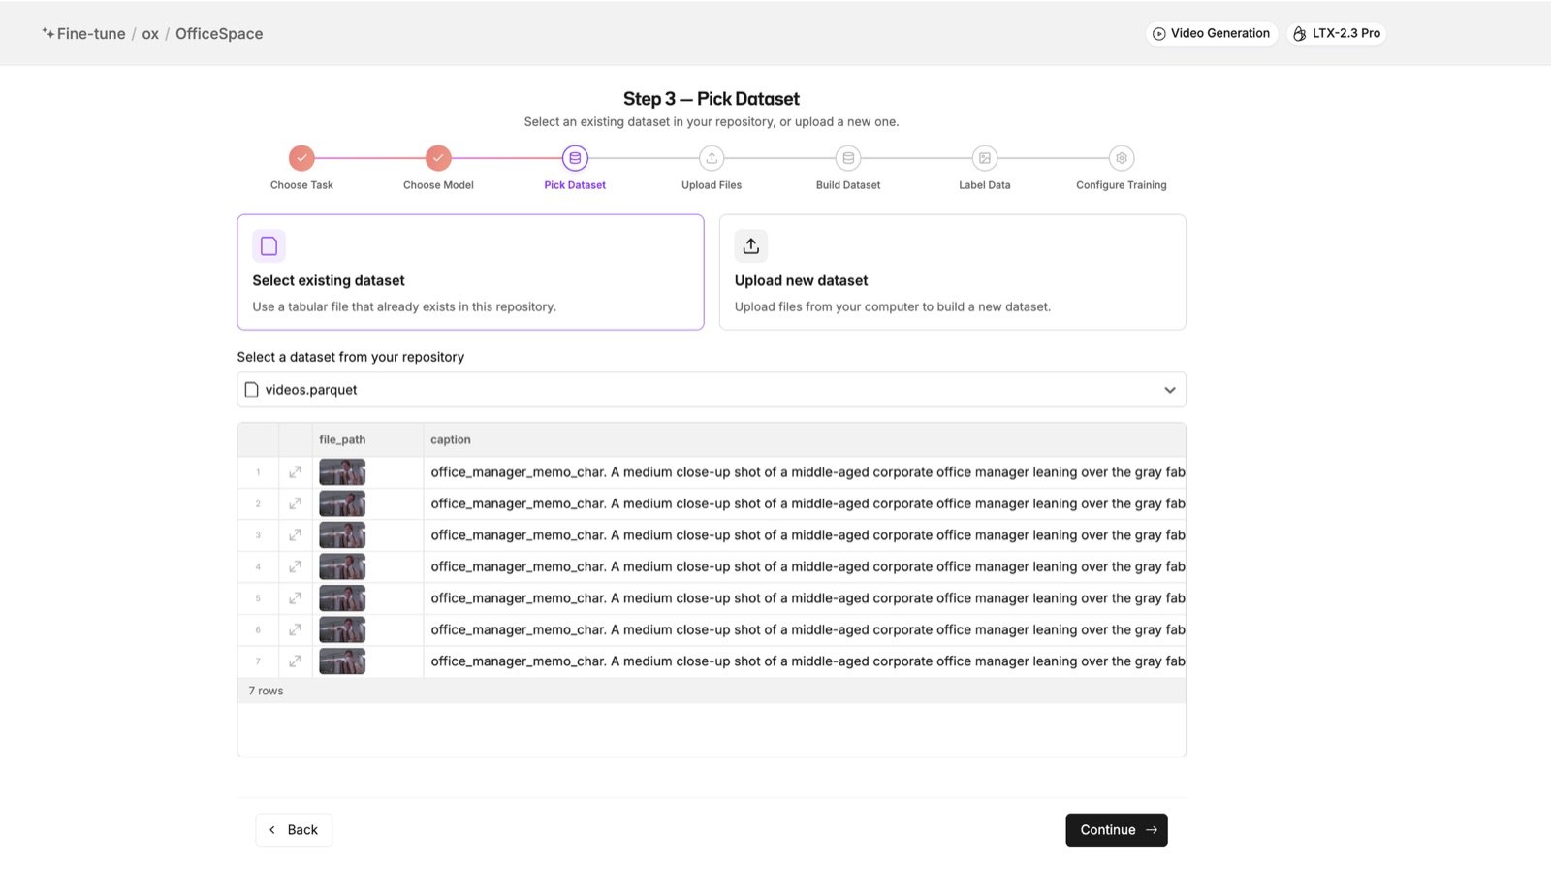Viewport: 1551px width, 870px height.
Task: Choose the Upload new dataset option card
Action: [x=953, y=273]
